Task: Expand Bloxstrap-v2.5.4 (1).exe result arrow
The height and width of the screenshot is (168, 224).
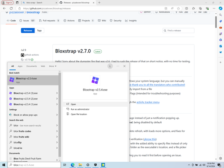Action: tap(57, 104)
